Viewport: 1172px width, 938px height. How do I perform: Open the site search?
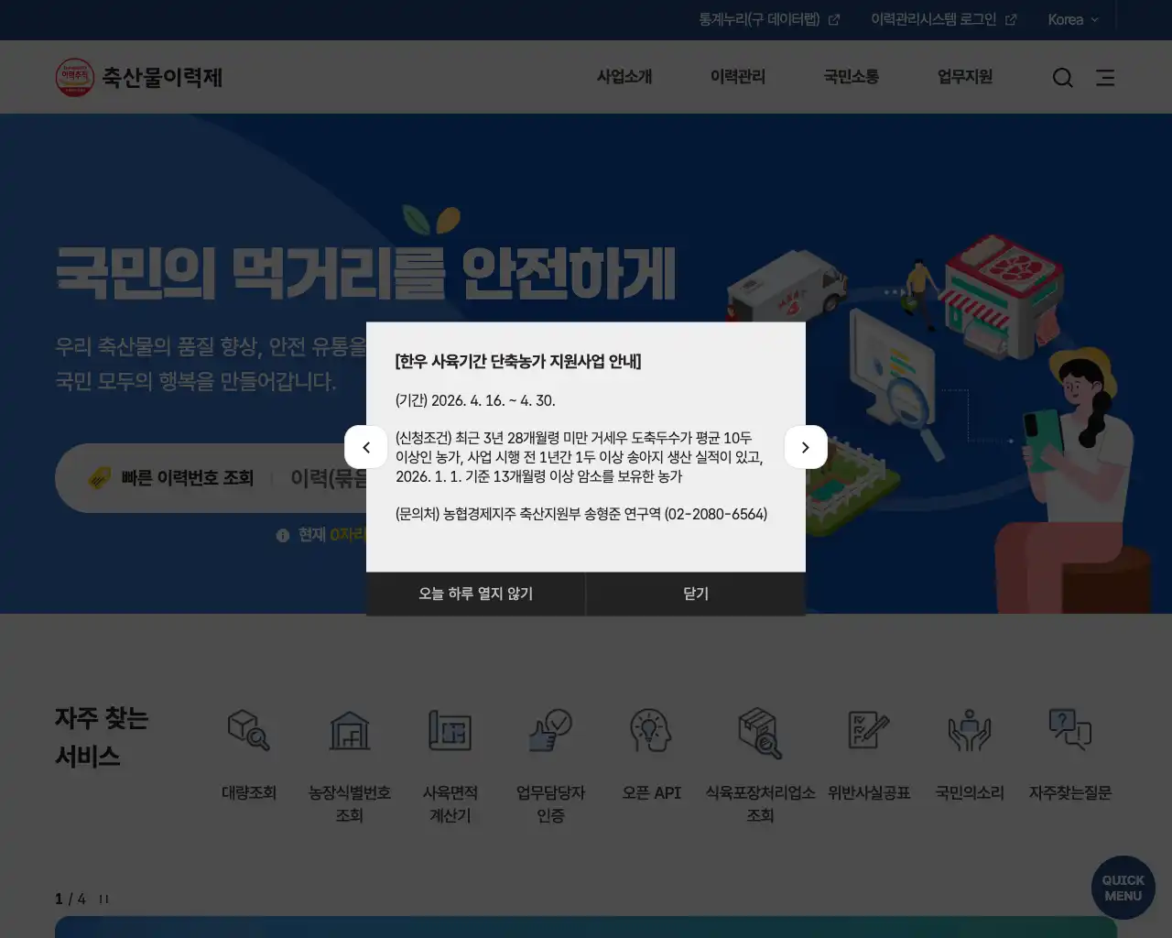1062,78
